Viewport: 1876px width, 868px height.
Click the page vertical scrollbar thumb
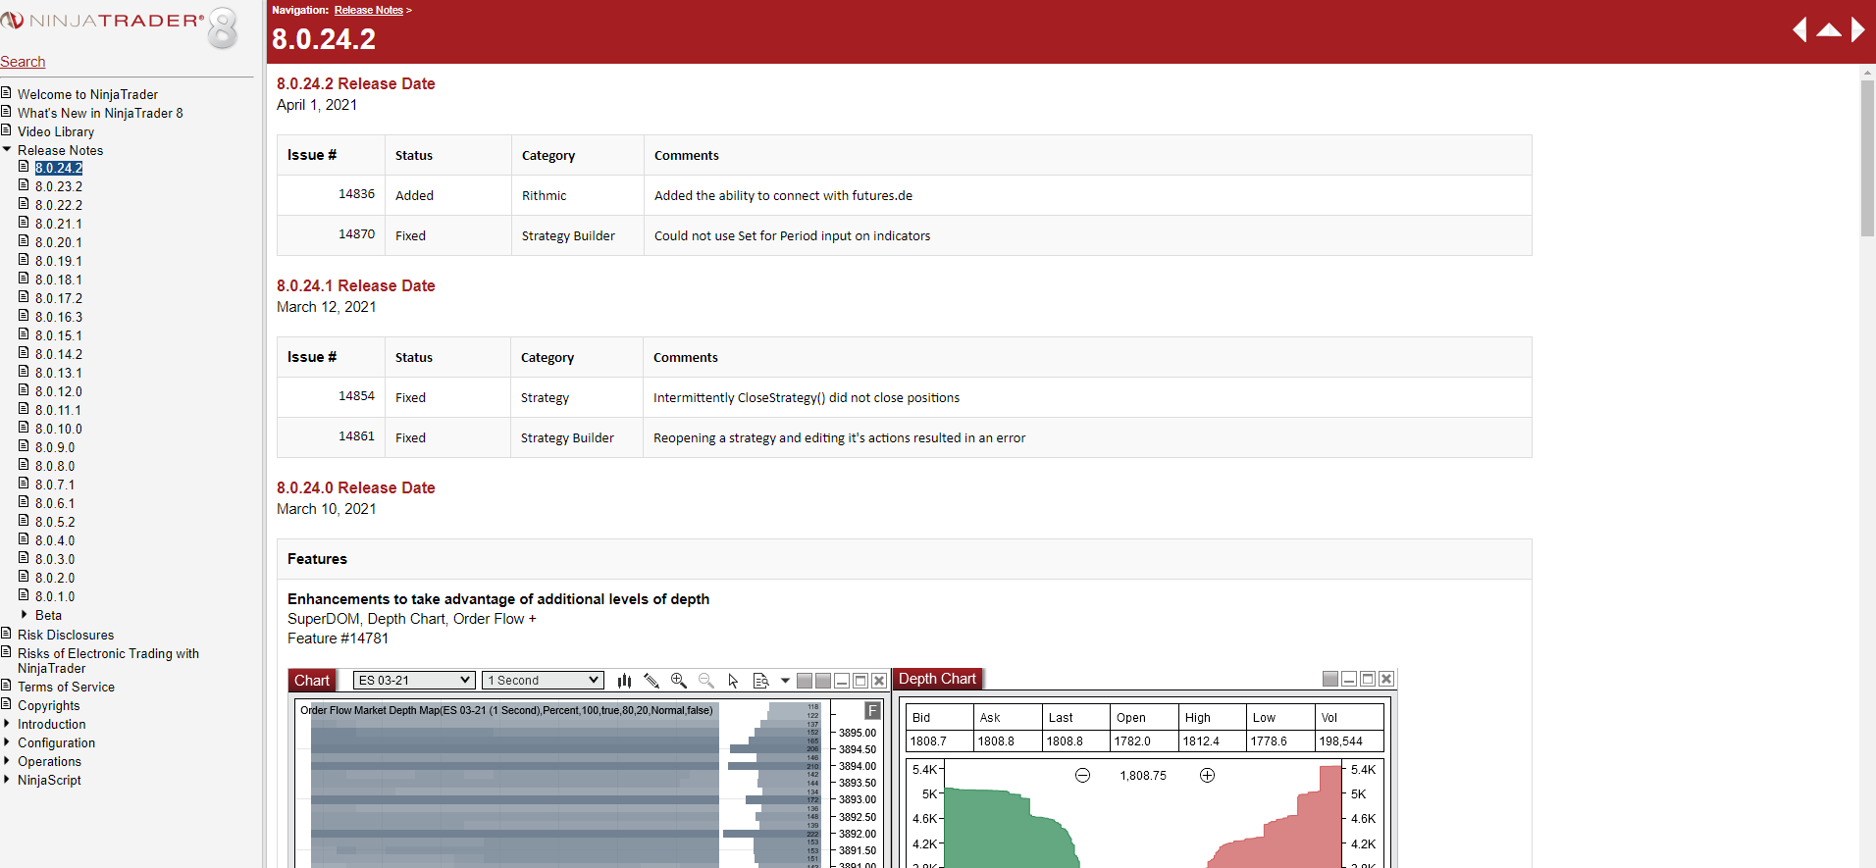1867,157
